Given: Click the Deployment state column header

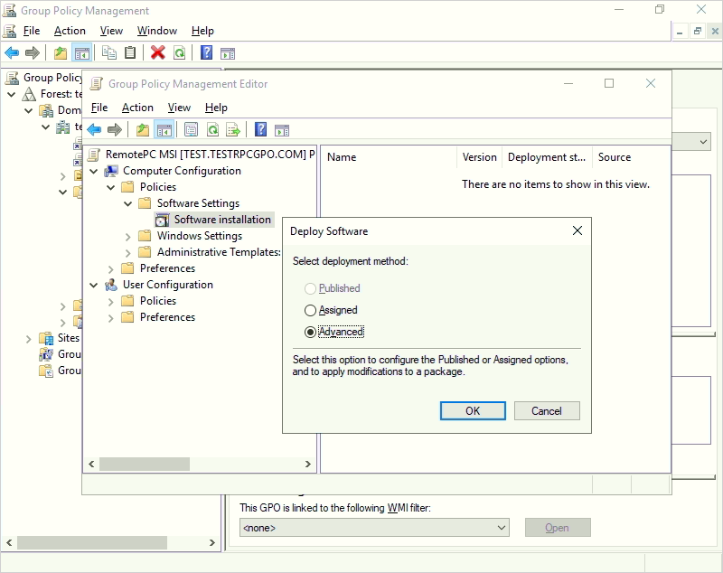Looking at the screenshot, I should [547, 157].
